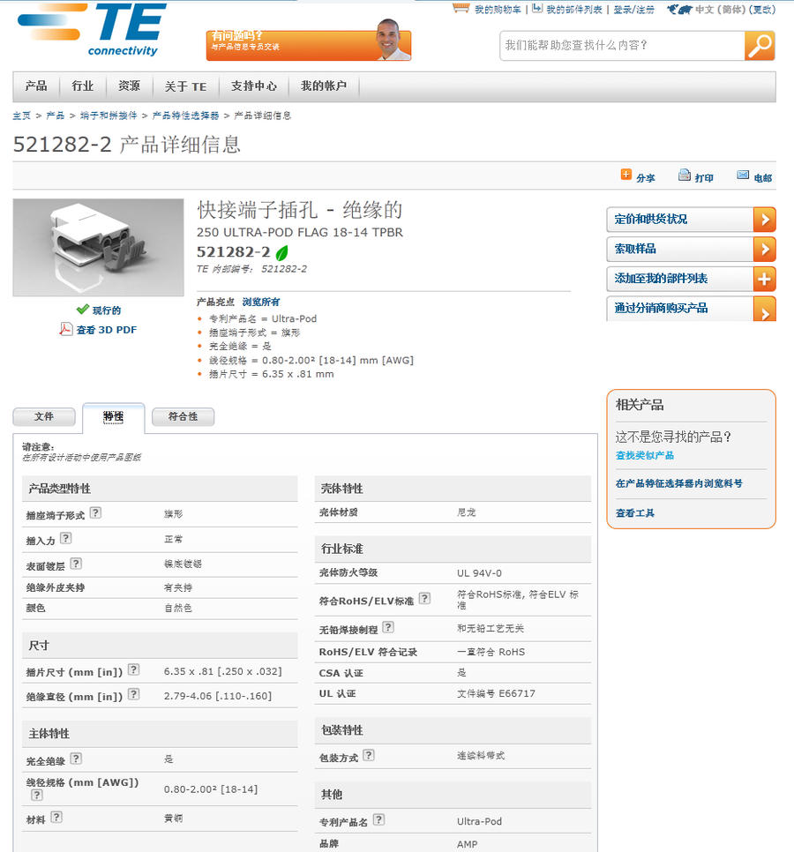This screenshot has width=794, height=852.
Task: Click 通过分销商购买产品 button
Action: [x=691, y=310]
